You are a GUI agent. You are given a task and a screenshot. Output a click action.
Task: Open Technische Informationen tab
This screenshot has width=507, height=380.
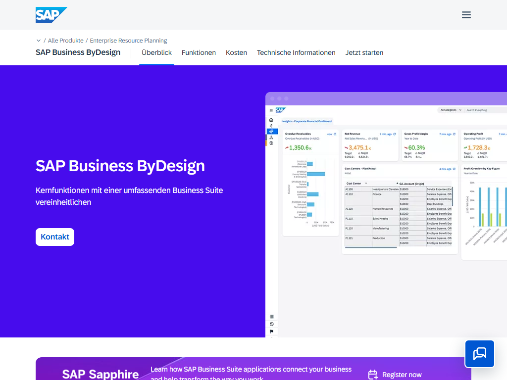(x=296, y=52)
